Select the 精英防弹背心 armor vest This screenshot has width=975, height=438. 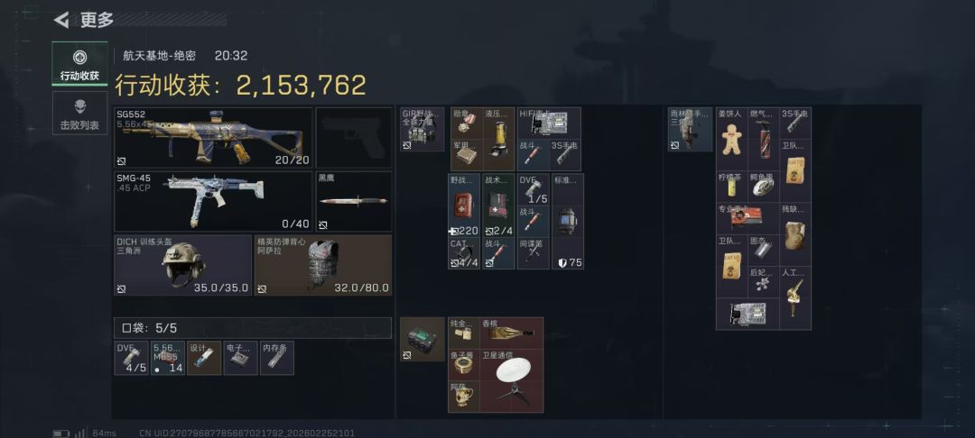tap(323, 265)
